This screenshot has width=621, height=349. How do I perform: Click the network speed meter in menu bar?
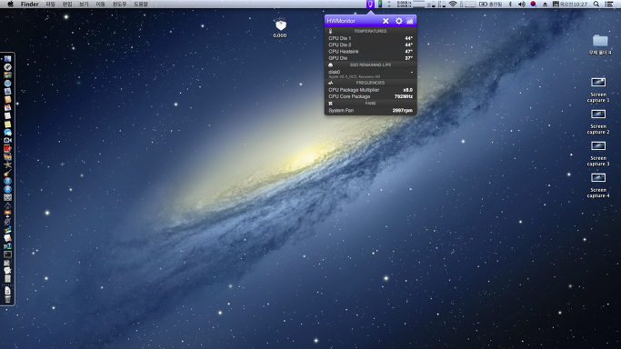click(x=404, y=4)
